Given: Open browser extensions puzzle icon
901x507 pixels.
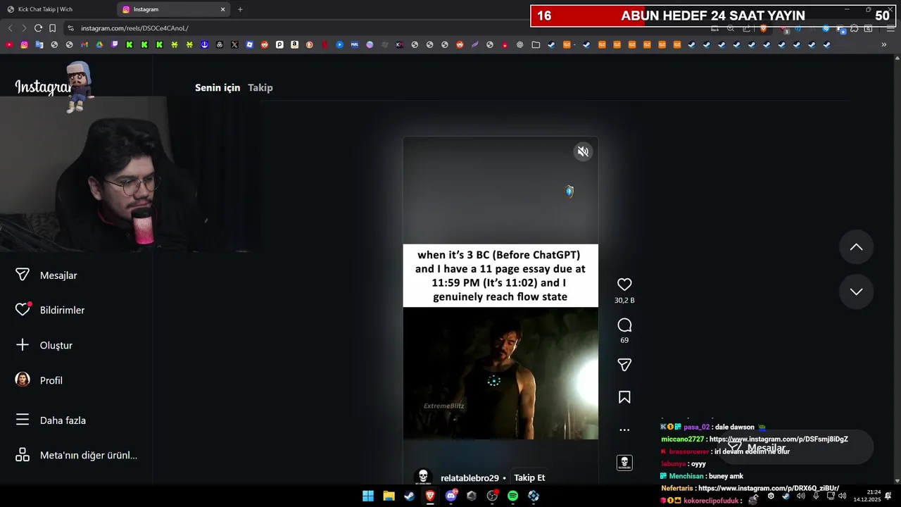Looking at the screenshot, I should point(855,28).
